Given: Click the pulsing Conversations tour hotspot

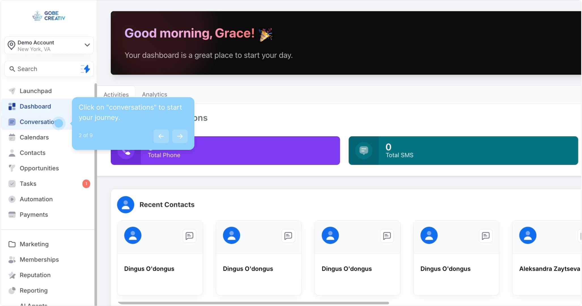Looking at the screenshot, I should (x=59, y=123).
